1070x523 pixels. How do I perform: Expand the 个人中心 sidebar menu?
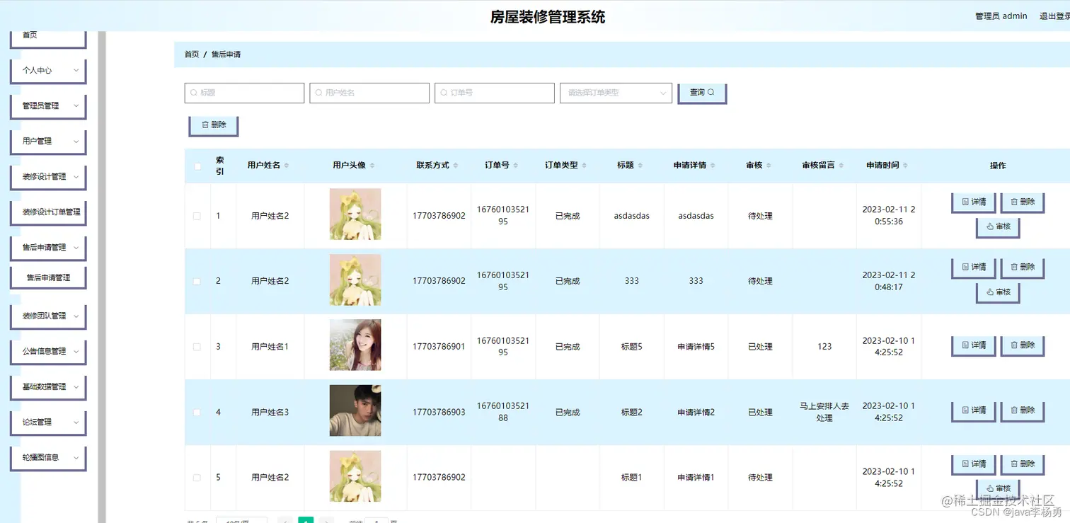pos(49,71)
